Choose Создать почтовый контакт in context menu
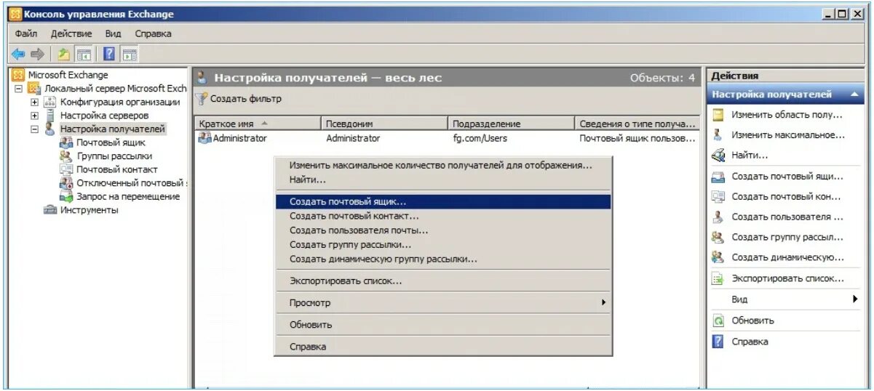This screenshot has width=874, height=391. (442, 216)
